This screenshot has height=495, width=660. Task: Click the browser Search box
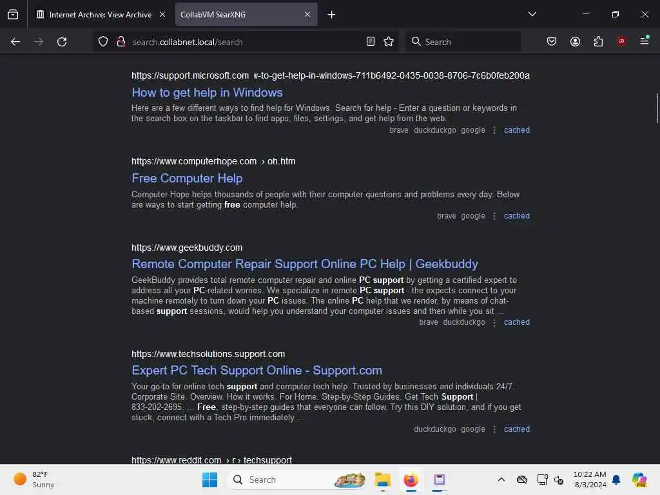click(x=463, y=42)
